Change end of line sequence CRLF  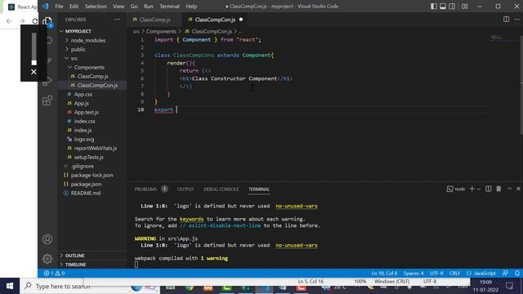tap(454, 273)
